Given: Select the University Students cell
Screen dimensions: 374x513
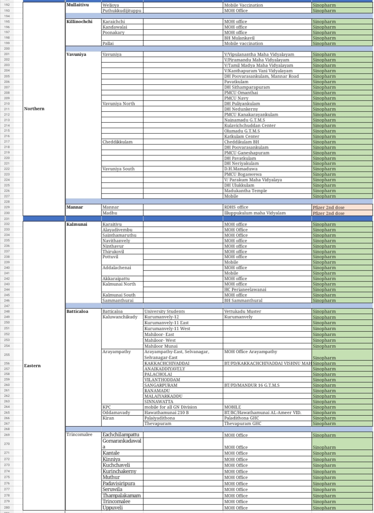Looking at the screenshot, I should tap(183, 312).
